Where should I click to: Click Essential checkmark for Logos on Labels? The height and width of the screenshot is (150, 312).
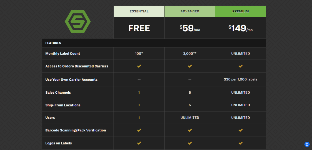[x=139, y=143]
